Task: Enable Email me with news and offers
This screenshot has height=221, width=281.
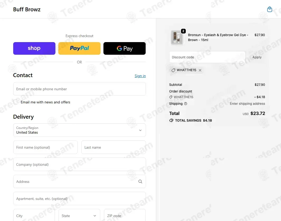Action: pyautogui.click(x=16, y=102)
